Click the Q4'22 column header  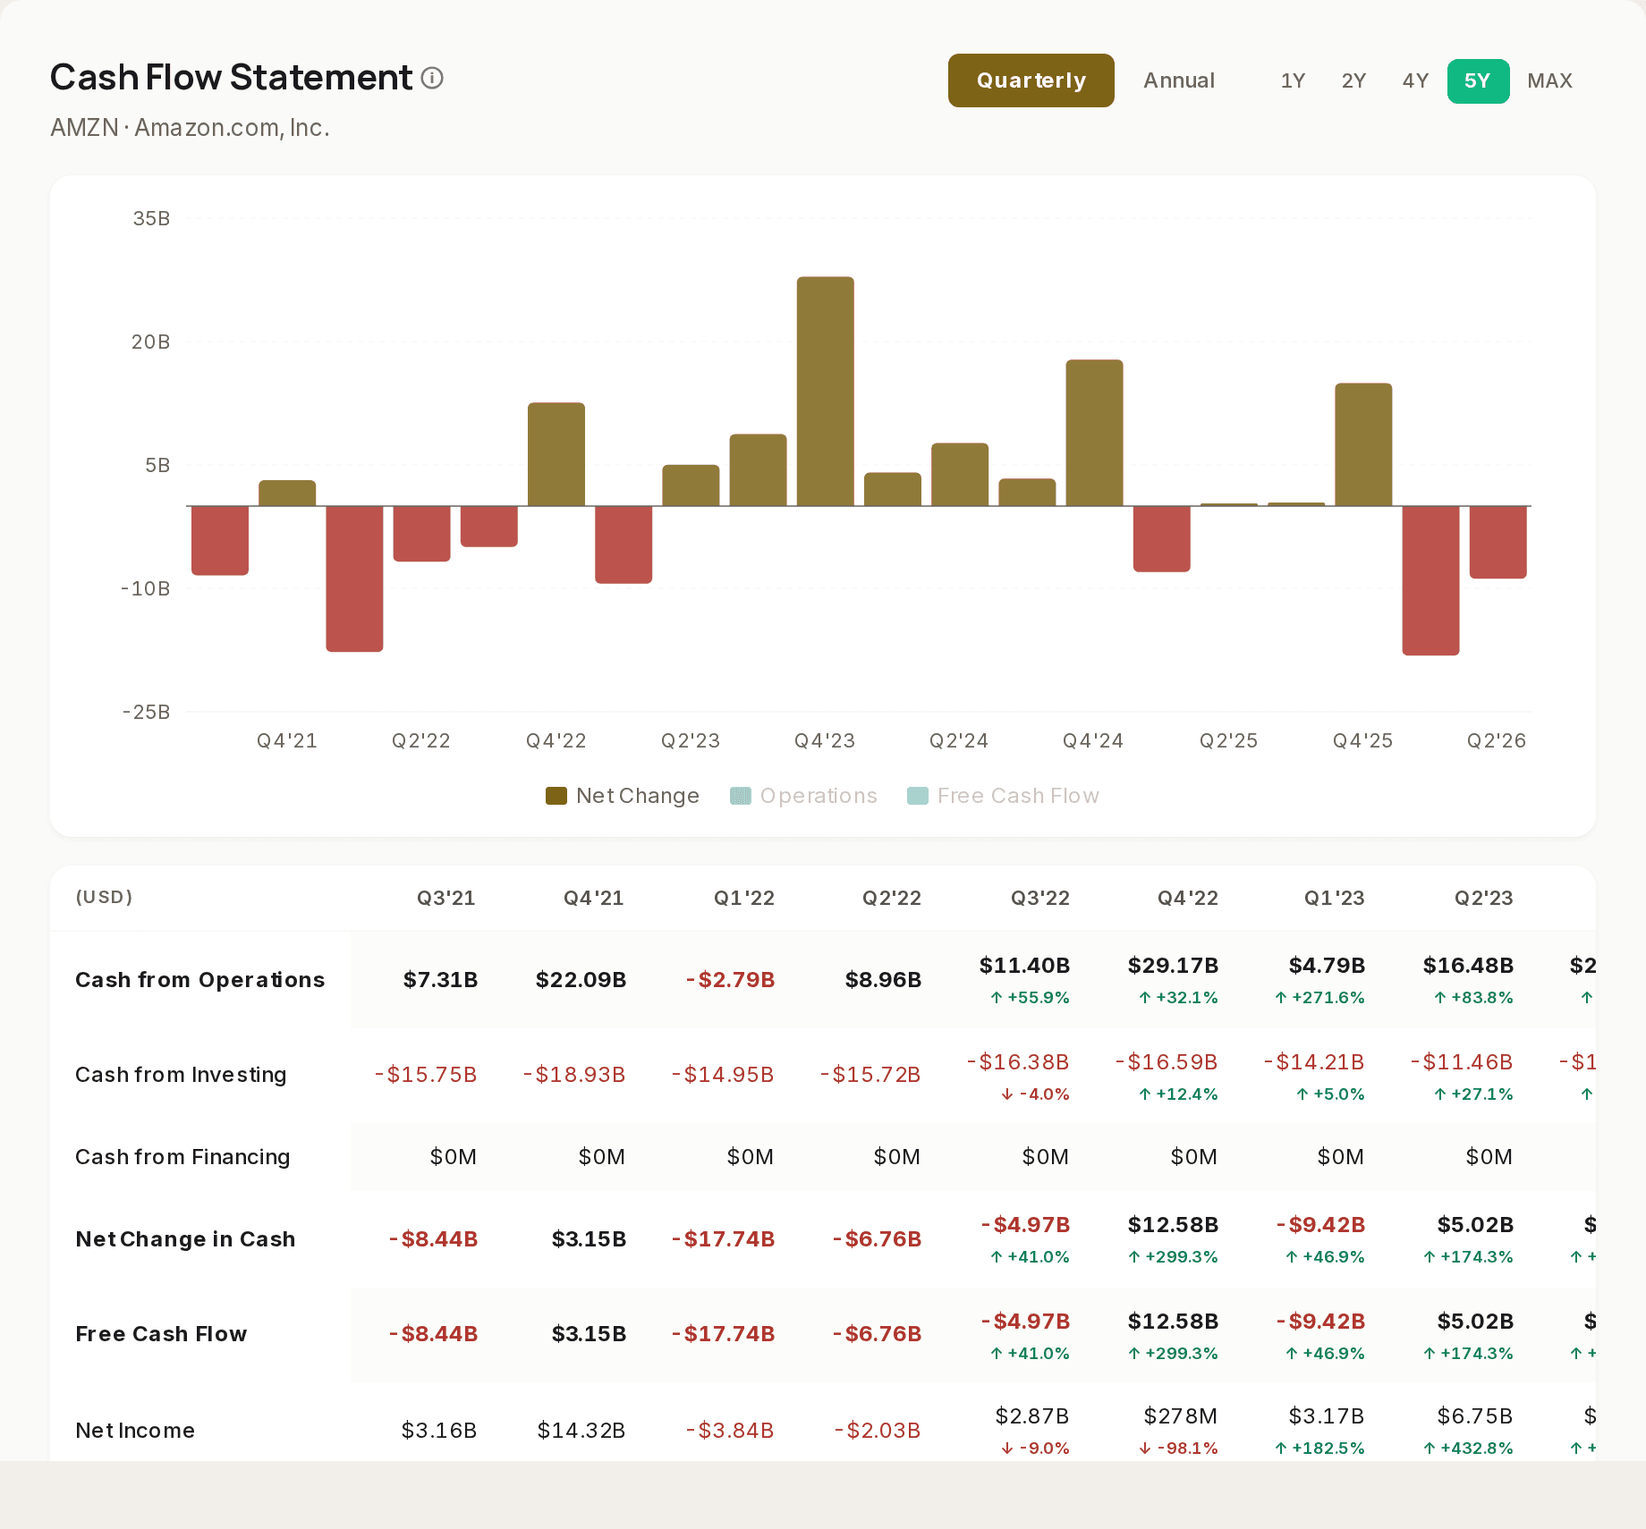point(1187,898)
